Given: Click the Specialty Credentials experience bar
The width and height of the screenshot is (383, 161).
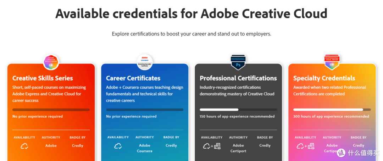Looking at the screenshot, I should (332, 110).
